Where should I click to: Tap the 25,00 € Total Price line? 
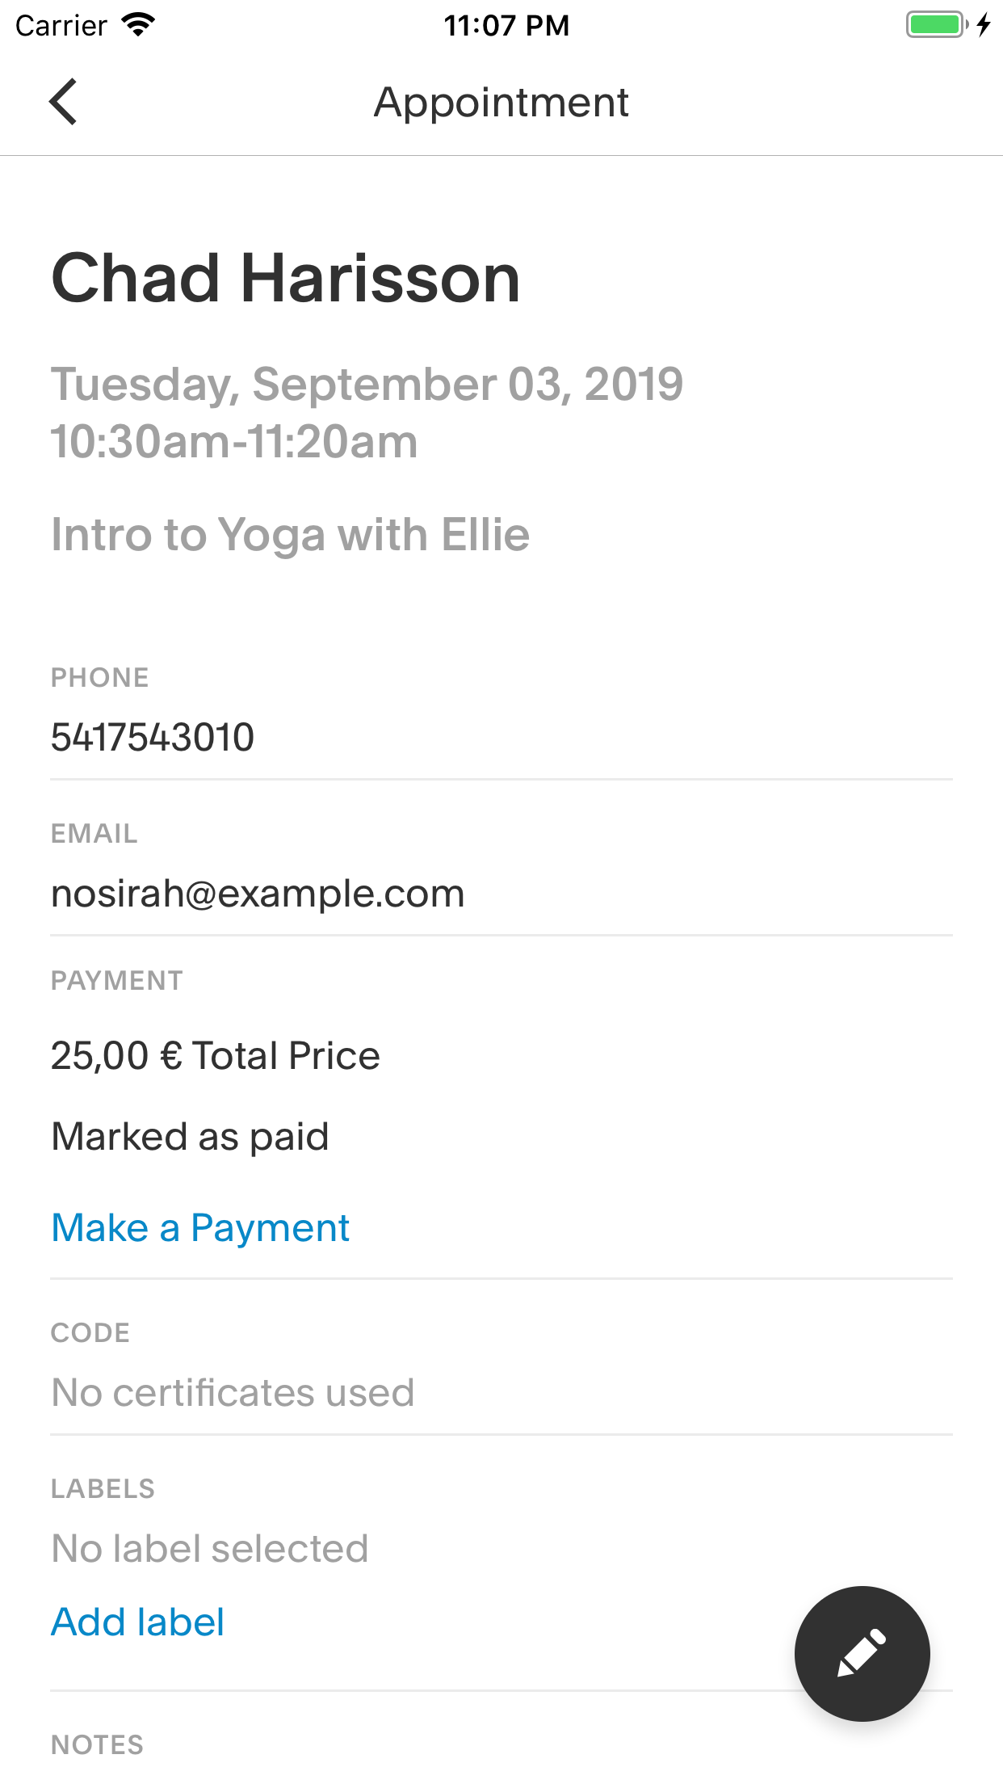pyautogui.click(x=216, y=1056)
